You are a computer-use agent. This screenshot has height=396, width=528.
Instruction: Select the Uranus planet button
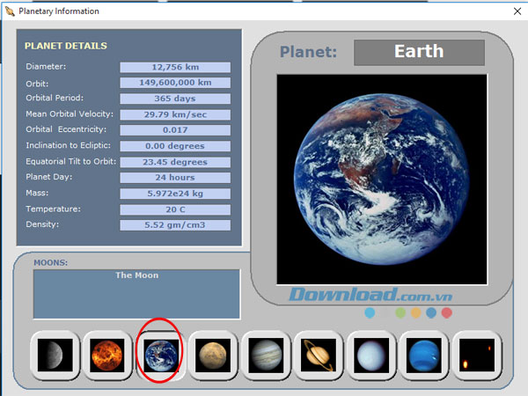click(x=371, y=356)
